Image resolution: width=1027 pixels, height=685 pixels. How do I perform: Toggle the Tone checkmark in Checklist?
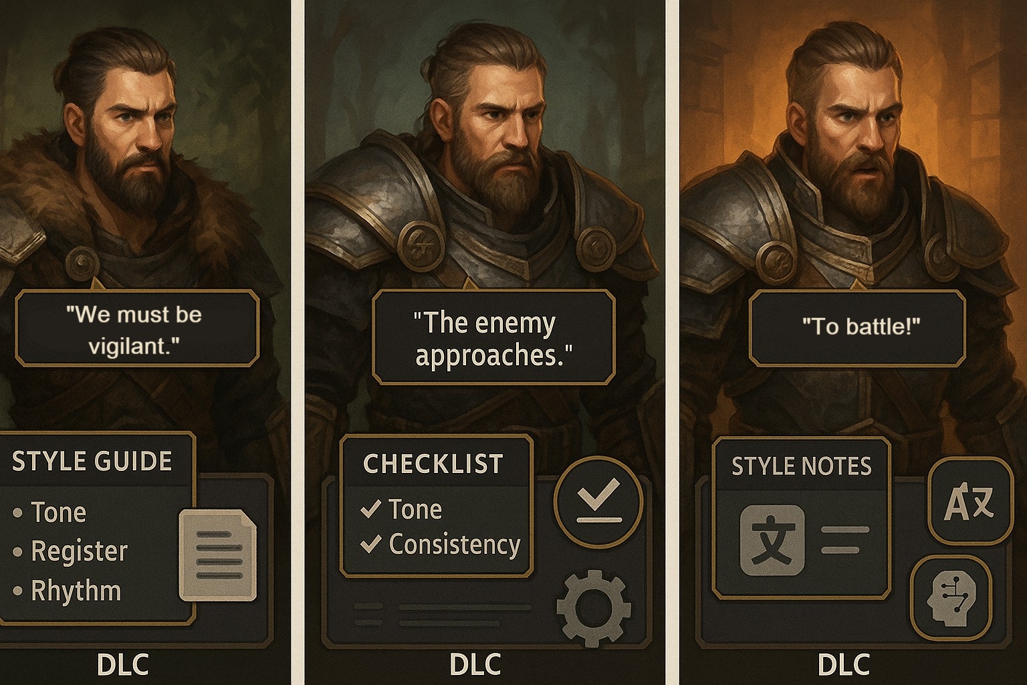pos(370,510)
